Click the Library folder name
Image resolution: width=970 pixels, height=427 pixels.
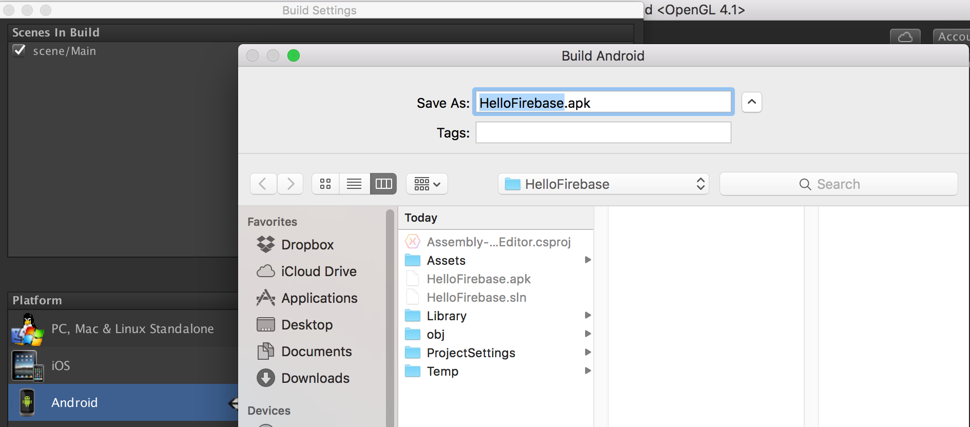[x=447, y=316]
